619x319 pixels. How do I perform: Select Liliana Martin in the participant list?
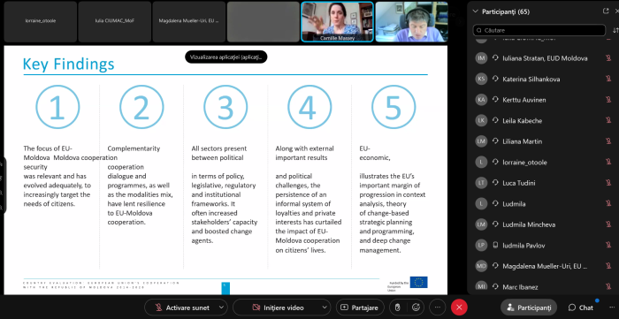(543, 141)
